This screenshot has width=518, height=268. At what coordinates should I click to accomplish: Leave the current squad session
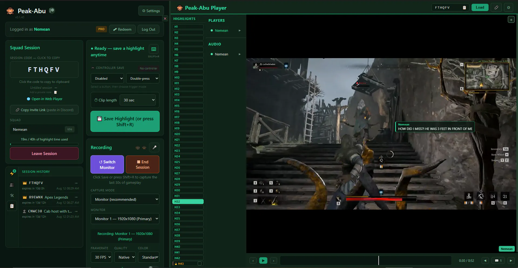click(x=44, y=153)
